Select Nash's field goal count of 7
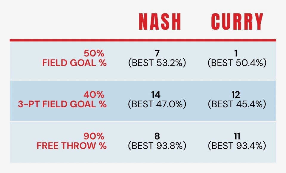This screenshot has height=173, width=286. point(157,54)
